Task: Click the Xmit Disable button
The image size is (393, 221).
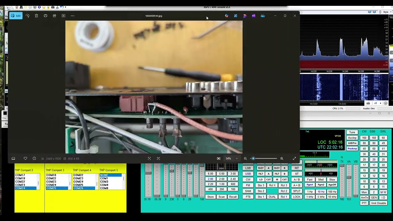Action: point(378,203)
